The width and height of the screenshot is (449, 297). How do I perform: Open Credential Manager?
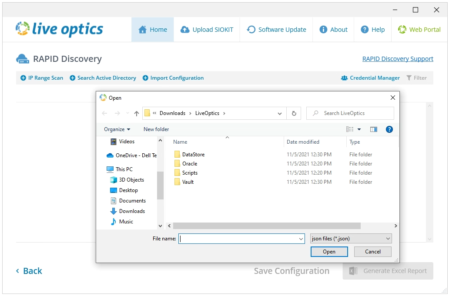pos(370,78)
